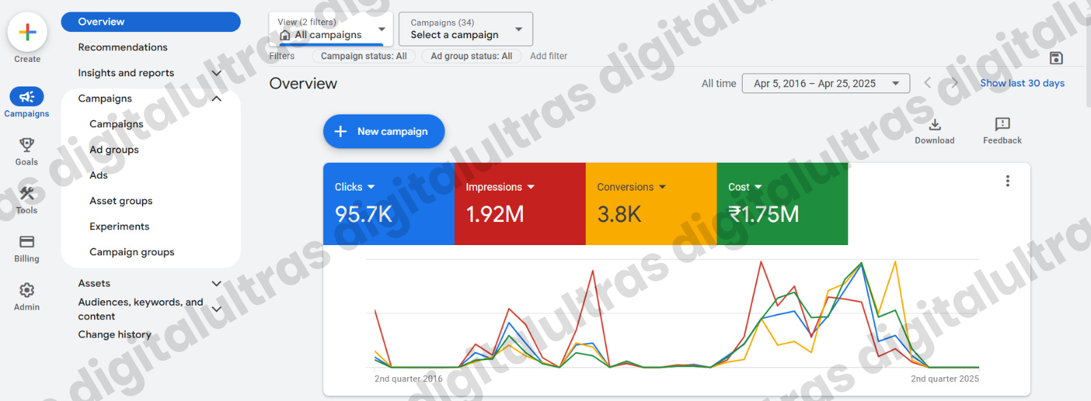Viewport: 1091px width, 401px height.
Task: Open the View All campaigns dropdown
Action: (331, 29)
